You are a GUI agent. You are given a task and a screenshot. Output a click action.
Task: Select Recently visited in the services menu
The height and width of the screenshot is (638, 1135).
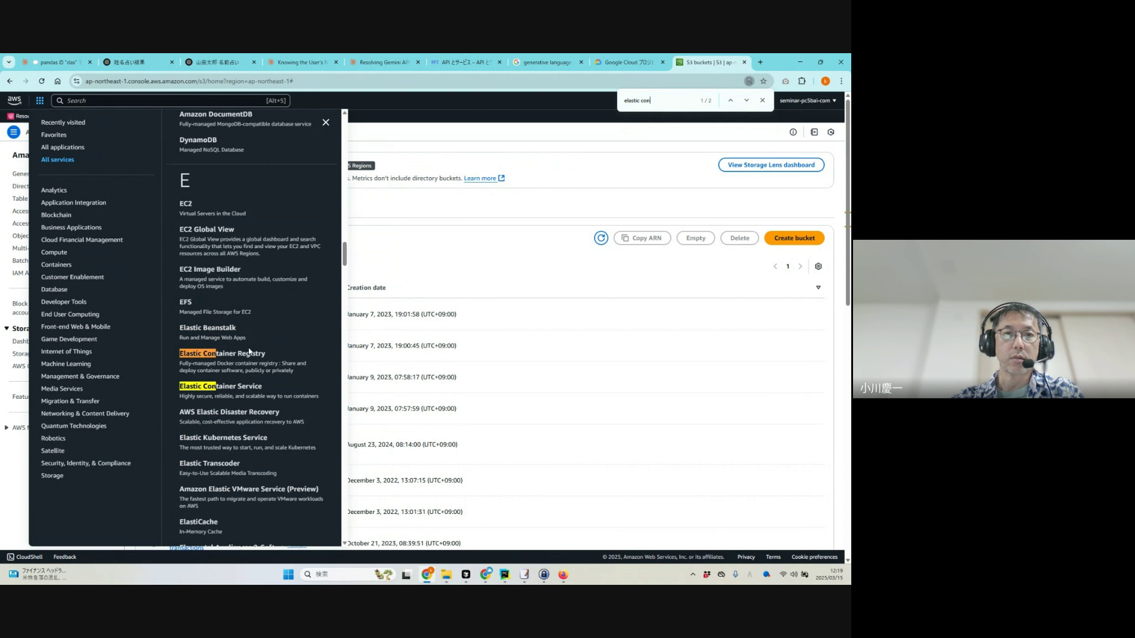[x=63, y=122]
